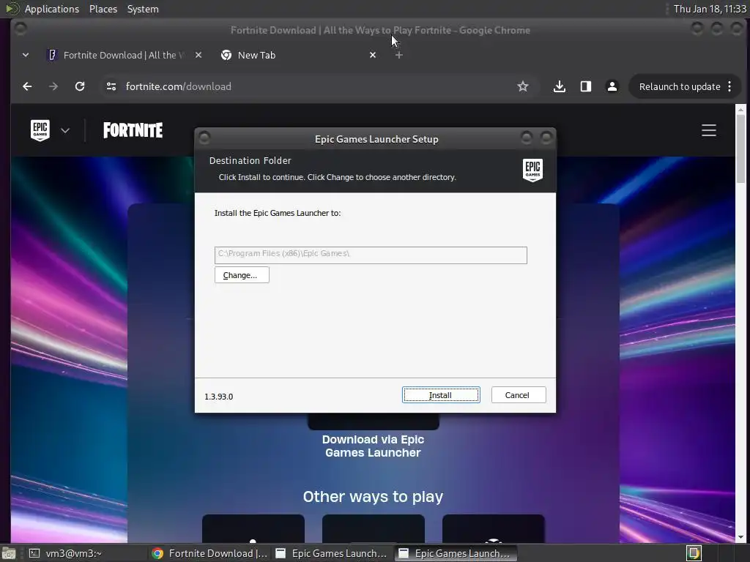750x562 pixels.
Task: Open Chrome three-dot menu
Action: (729, 86)
